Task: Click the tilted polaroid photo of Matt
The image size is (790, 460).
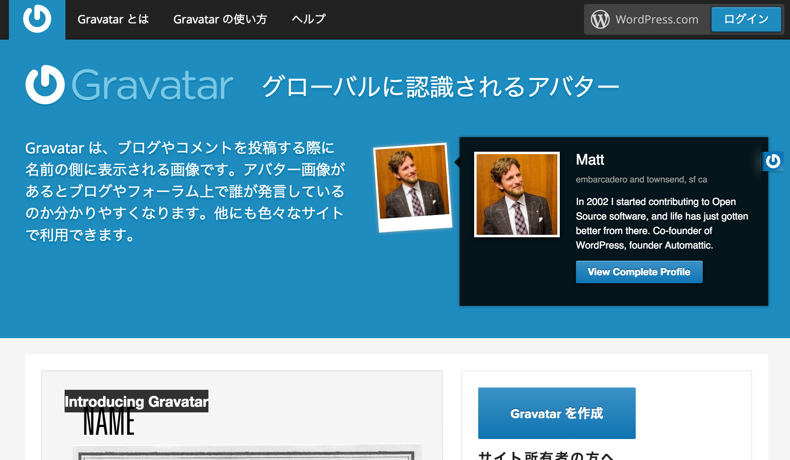Action: [412, 187]
